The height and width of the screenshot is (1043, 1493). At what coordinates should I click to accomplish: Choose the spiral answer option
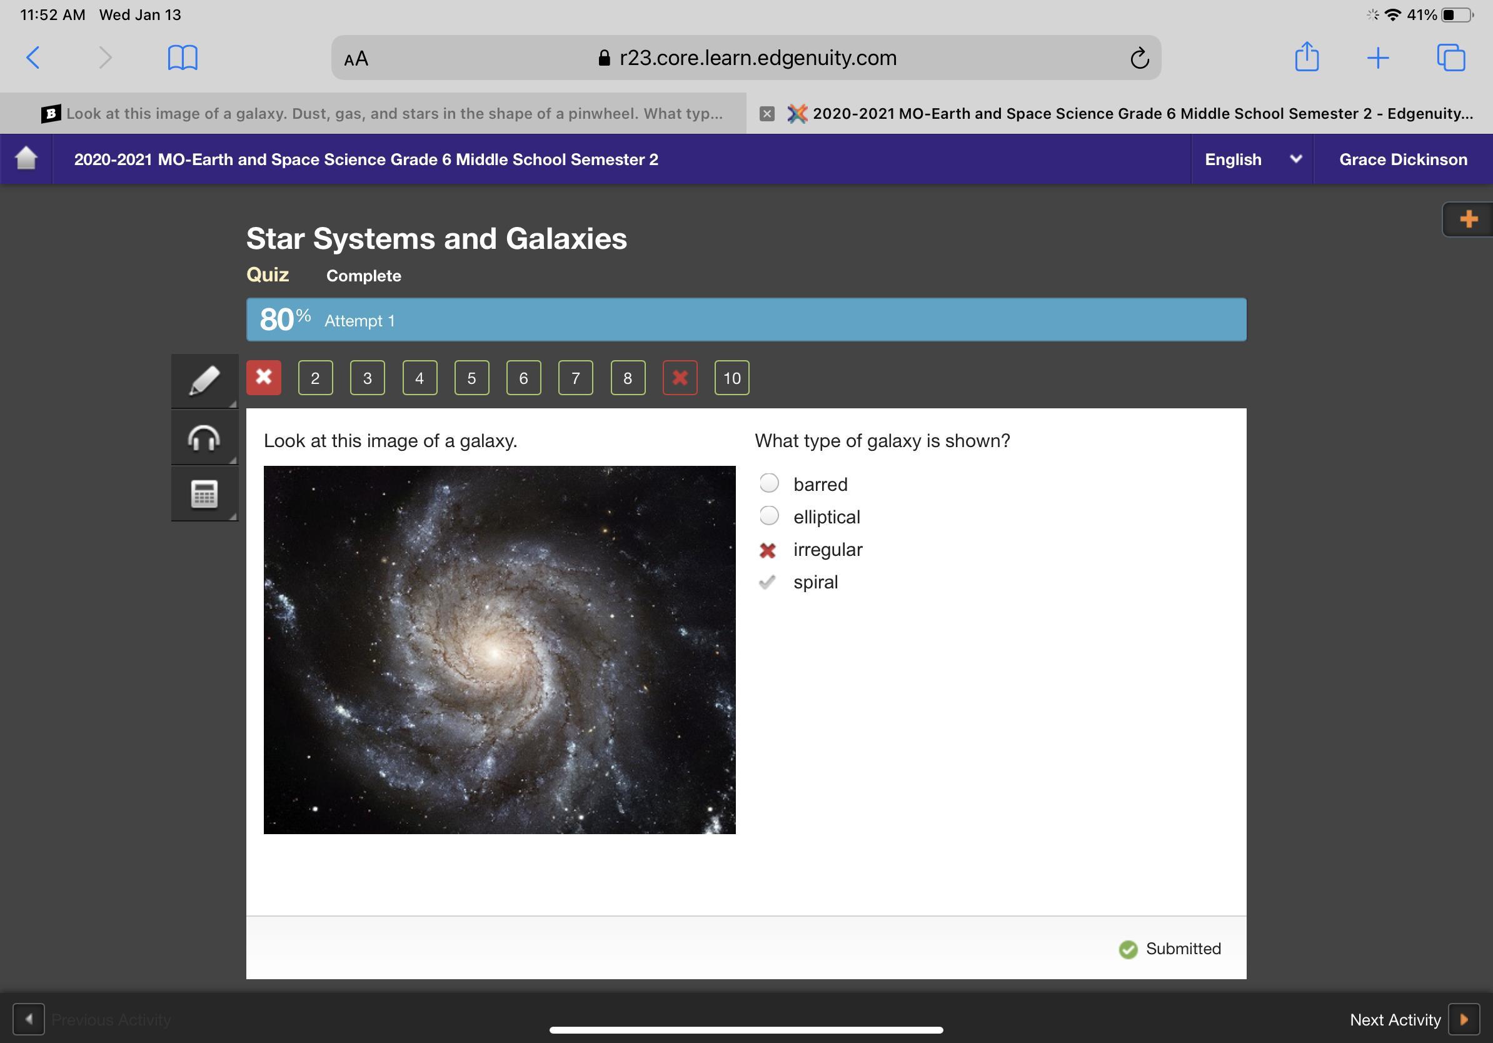tap(815, 582)
